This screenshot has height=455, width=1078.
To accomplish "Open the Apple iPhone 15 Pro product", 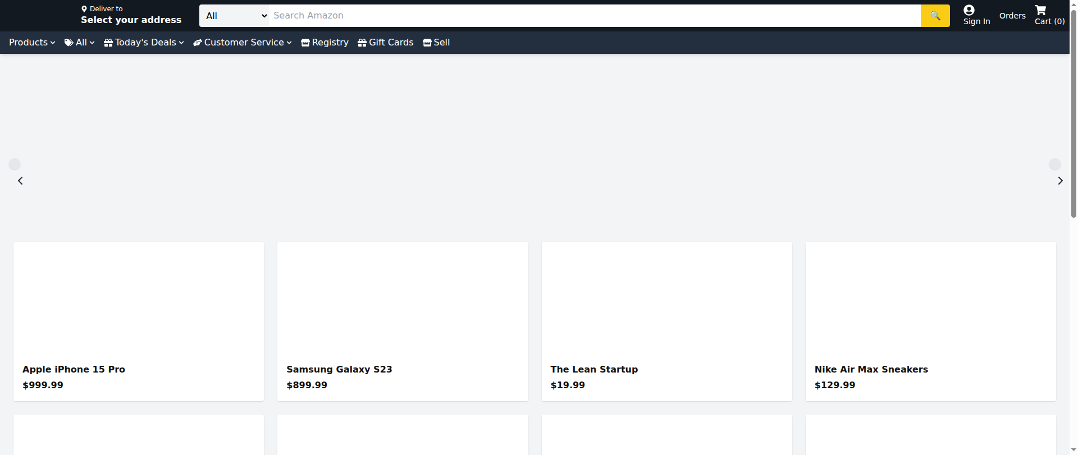I will pyautogui.click(x=74, y=369).
